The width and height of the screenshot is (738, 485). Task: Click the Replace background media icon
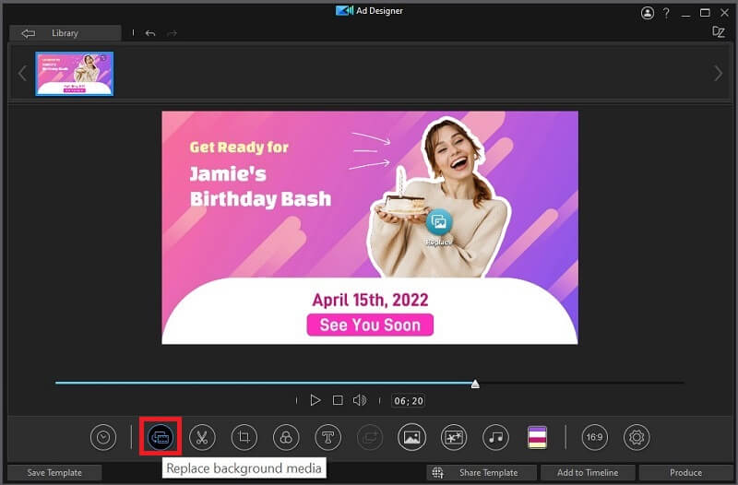coord(160,436)
